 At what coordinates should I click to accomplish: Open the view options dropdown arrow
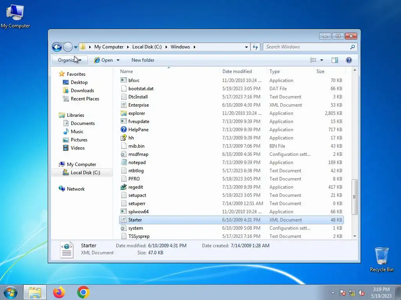(x=322, y=60)
